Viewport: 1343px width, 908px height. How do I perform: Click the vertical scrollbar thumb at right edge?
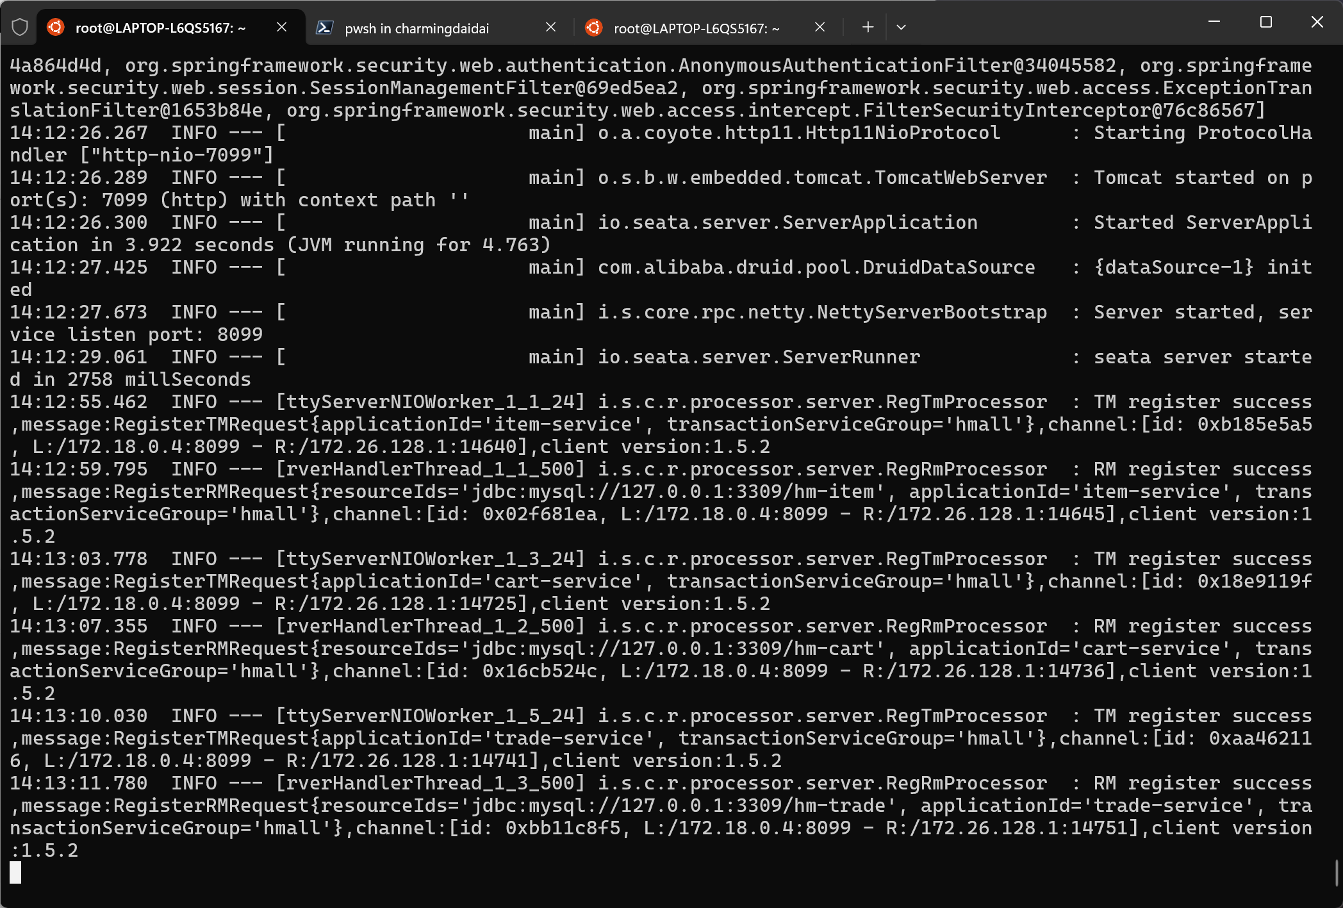coord(1336,873)
